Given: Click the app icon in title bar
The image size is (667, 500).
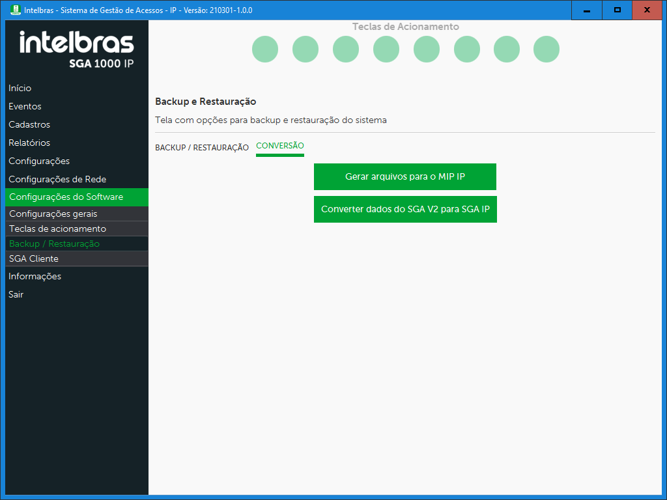Looking at the screenshot, I should (x=16, y=10).
